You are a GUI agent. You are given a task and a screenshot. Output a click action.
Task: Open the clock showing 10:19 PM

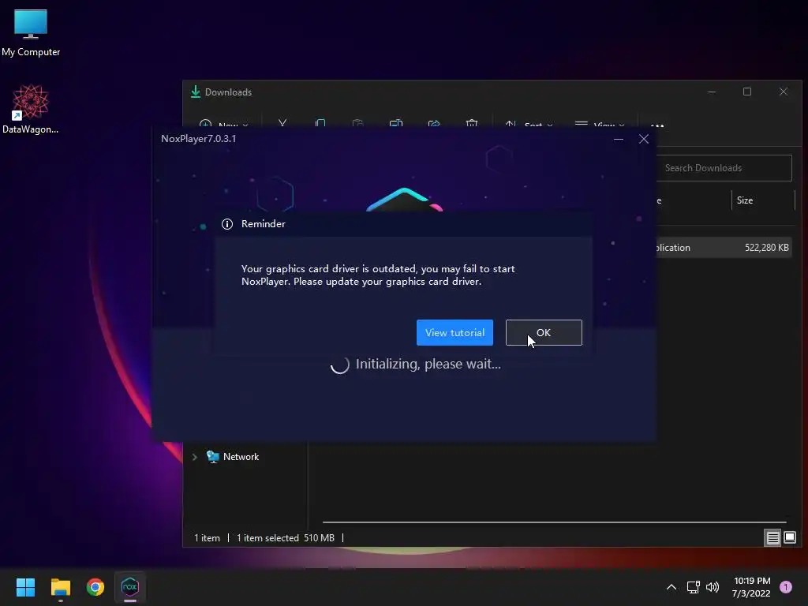(x=751, y=587)
